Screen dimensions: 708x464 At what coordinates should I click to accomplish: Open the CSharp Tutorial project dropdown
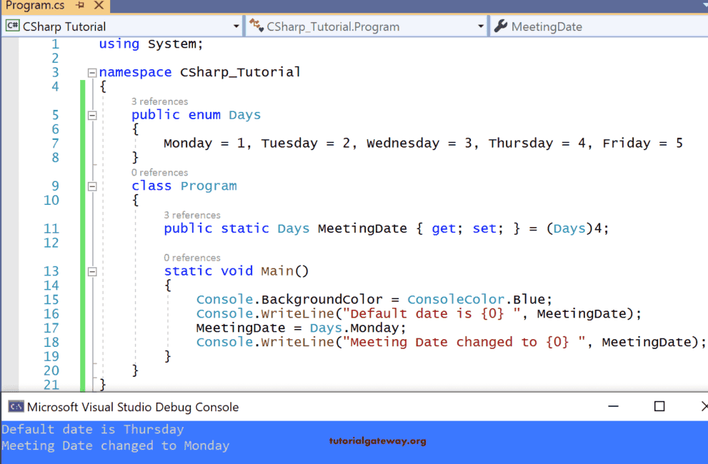click(236, 26)
